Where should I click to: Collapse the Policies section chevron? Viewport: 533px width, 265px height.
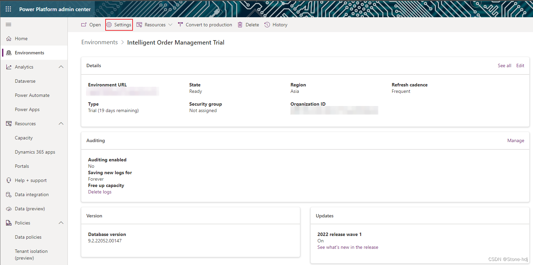61,223
